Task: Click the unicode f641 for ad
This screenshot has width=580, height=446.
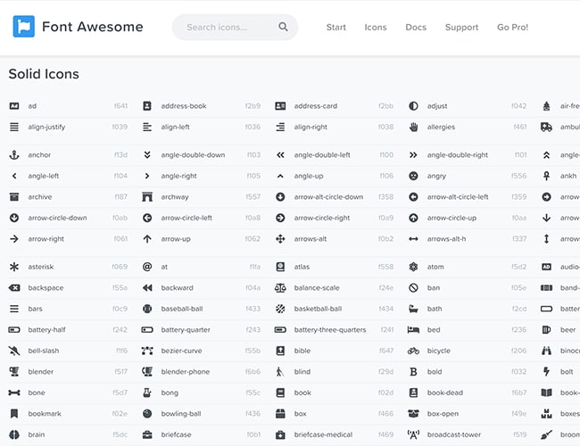Action: pos(121,106)
